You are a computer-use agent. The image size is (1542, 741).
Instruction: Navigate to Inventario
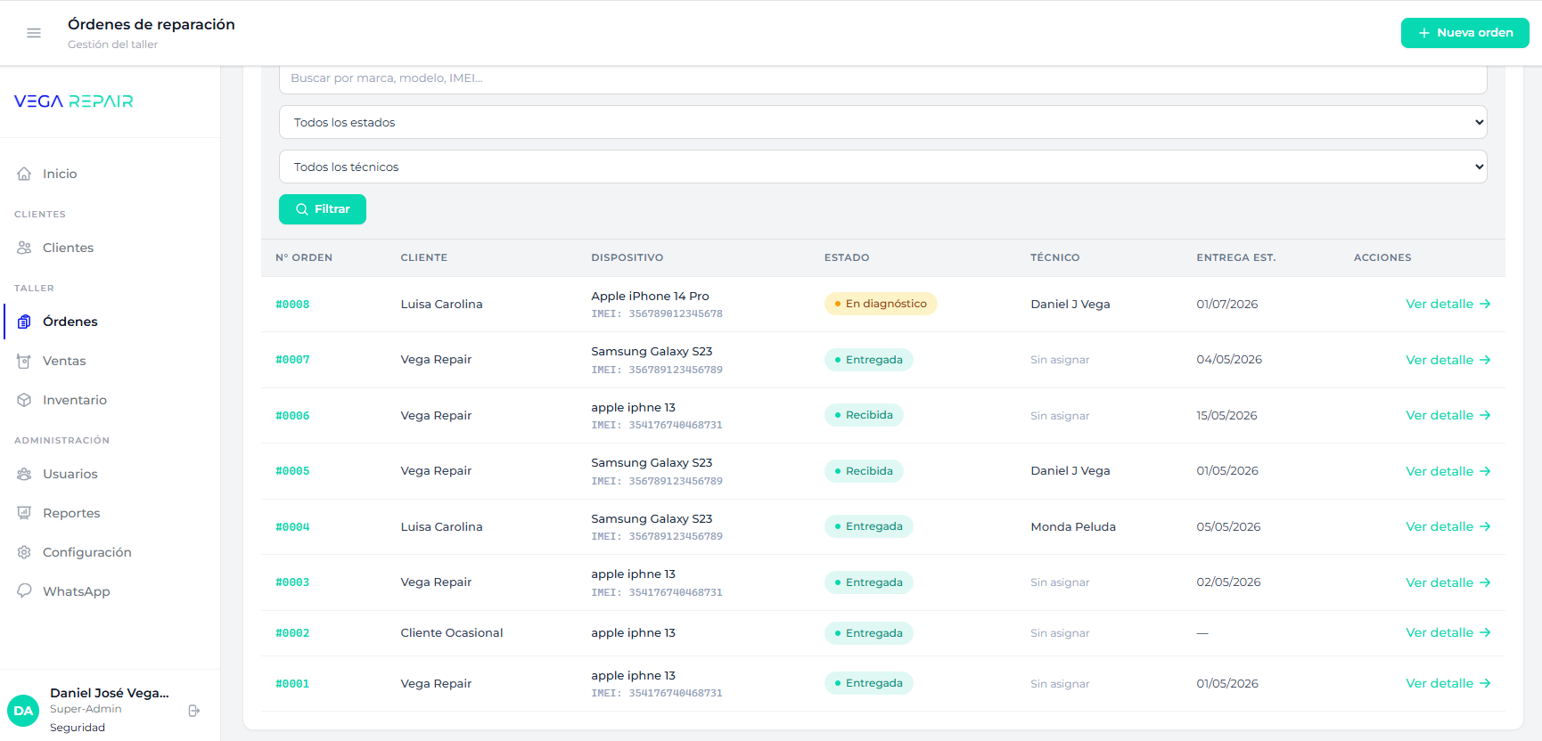click(111, 400)
